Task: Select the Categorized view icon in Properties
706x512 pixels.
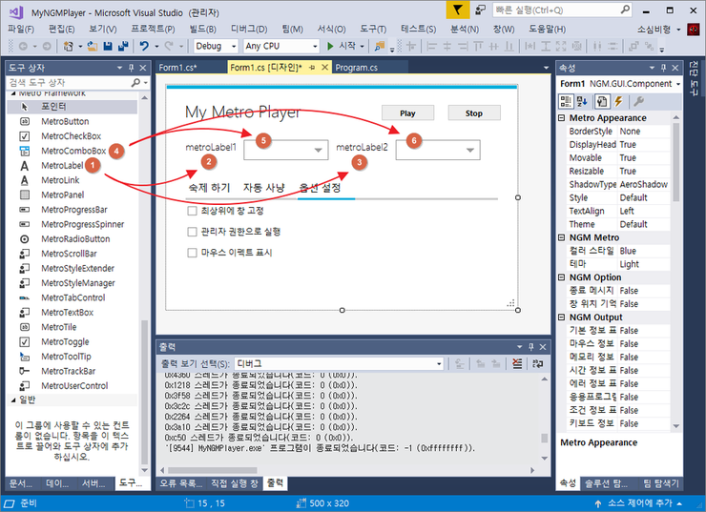Action: pyautogui.click(x=566, y=102)
